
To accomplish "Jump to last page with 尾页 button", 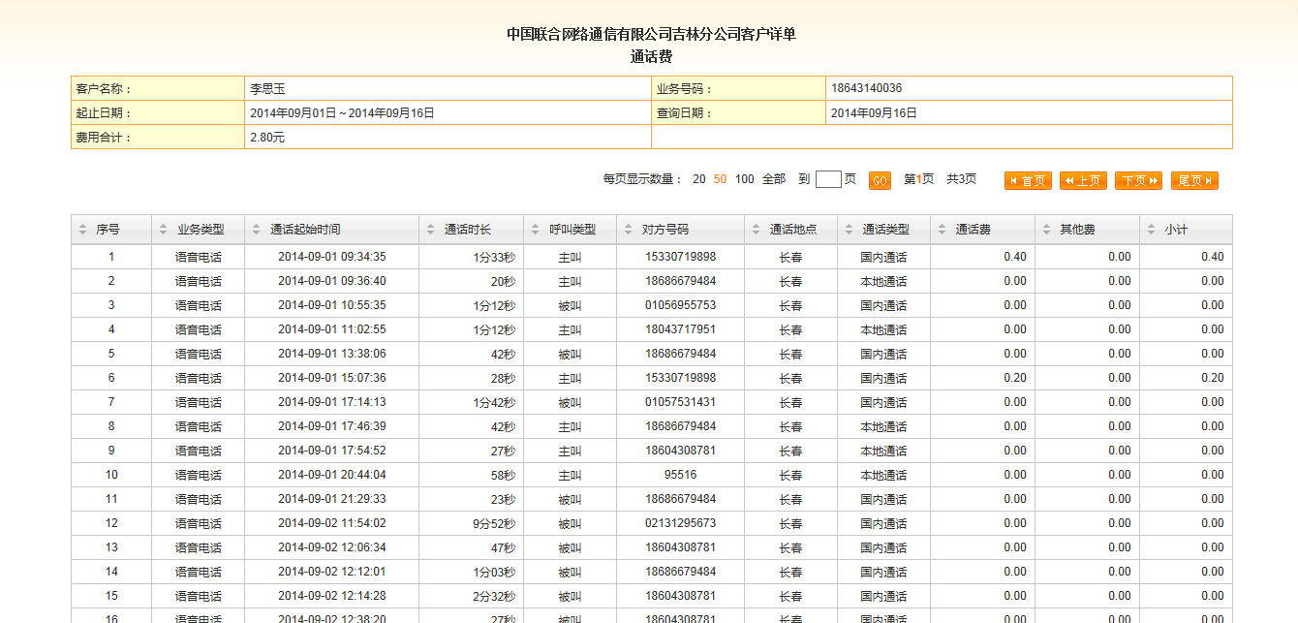I will point(1194,180).
